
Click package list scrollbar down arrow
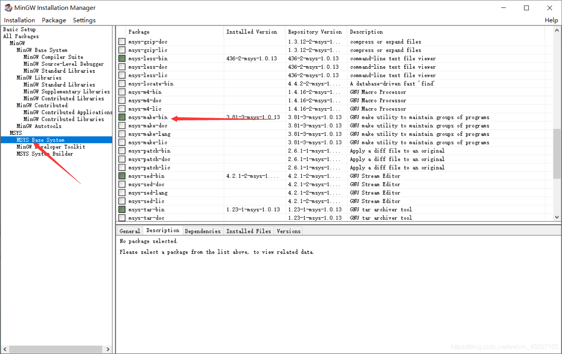[x=557, y=217]
